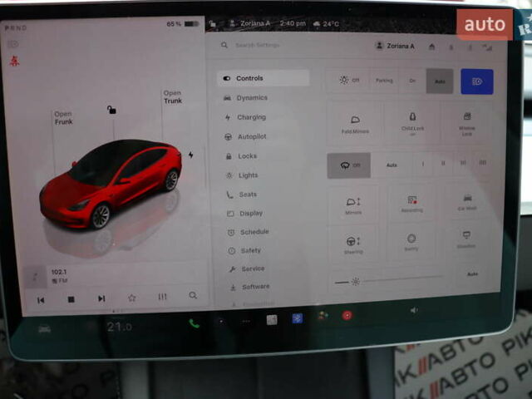Tap the dashcam Recording icon
The height and width of the screenshot is (399, 532).
coord(412,199)
